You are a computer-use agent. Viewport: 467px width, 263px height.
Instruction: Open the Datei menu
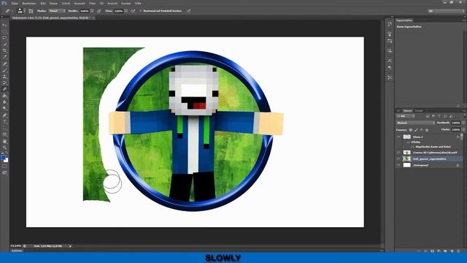click(x=15, y=3)
